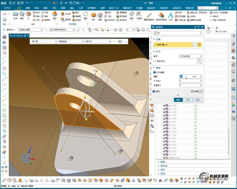Click the 显示结果 magnifier icon
237x189 pixels.
pos(201,92)
